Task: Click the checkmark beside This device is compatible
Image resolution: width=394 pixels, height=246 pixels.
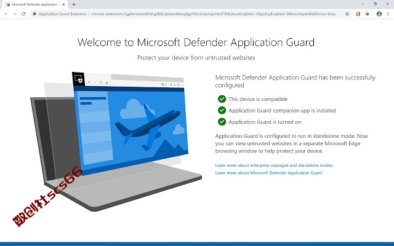Action: (x=222, y=99)
